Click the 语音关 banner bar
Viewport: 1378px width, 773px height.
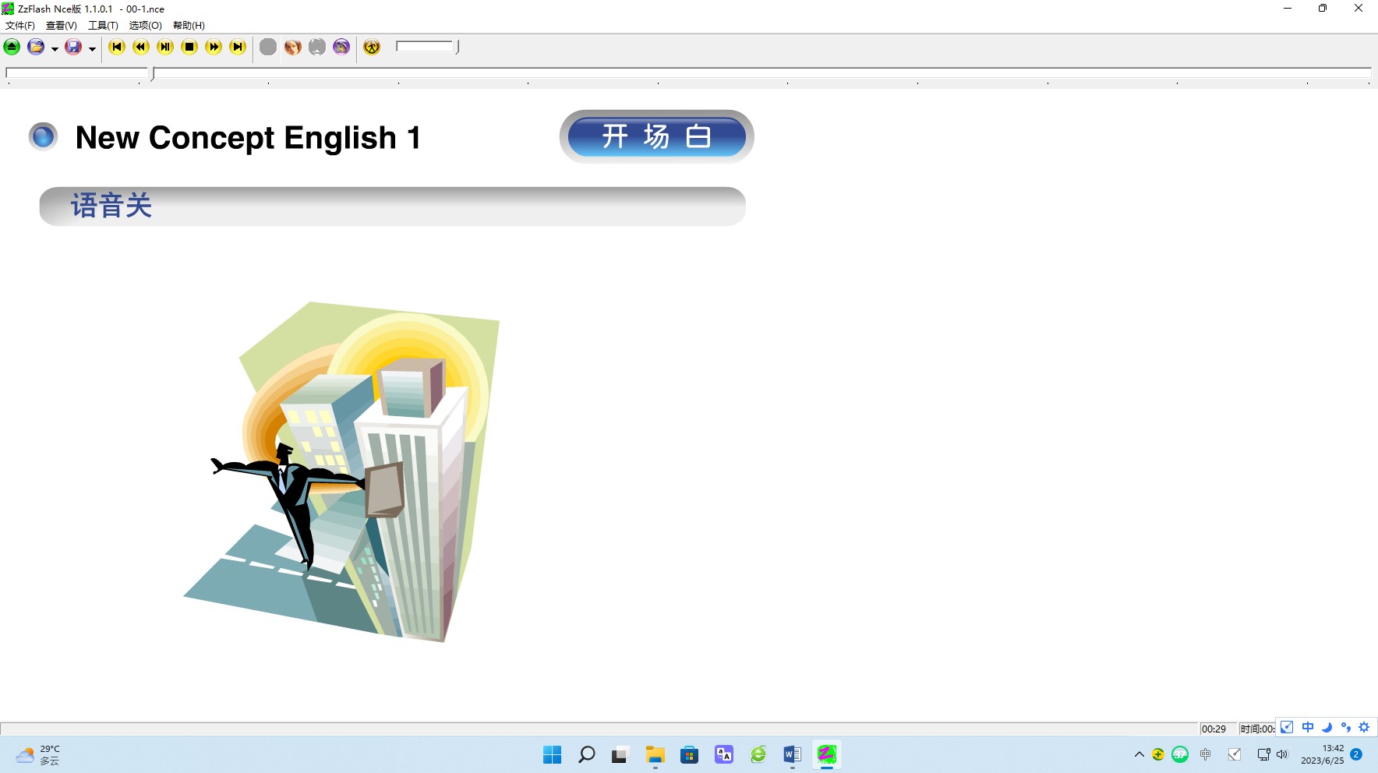392,206
